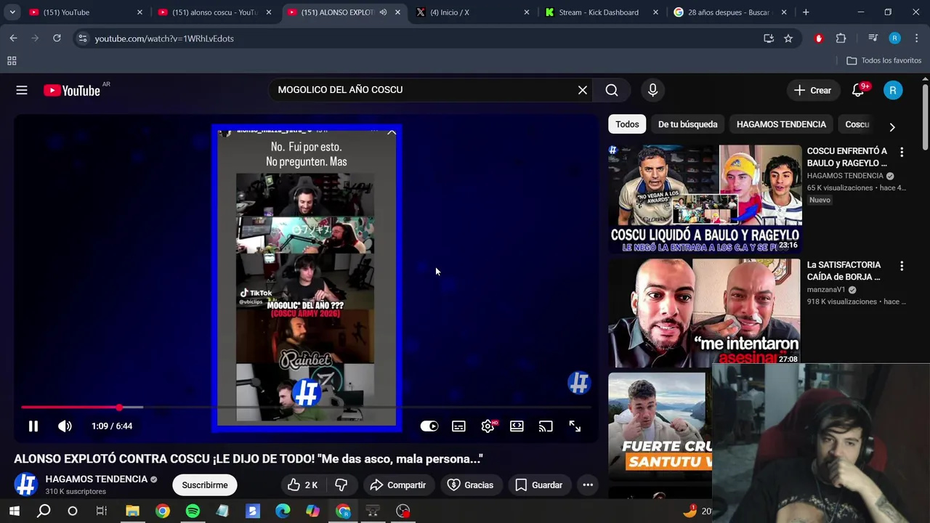Open Windows taskbar search
Image resolution: width=930 pixels, height=523 pixels.
pyautogui.click(x=44, y=511)
